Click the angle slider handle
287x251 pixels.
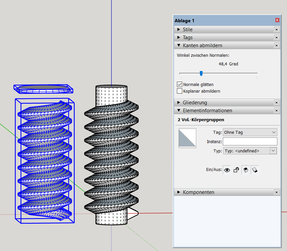point(201,73)
